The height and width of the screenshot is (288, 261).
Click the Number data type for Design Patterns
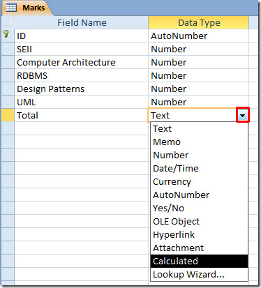click(x=198, y=89)
